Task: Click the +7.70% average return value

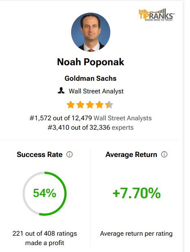Action: (x=136, y=193)
